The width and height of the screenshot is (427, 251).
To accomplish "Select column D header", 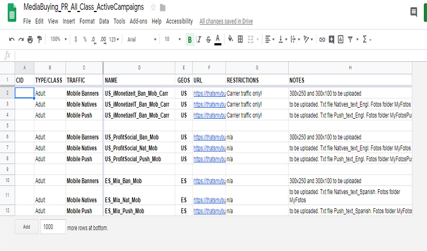I will 139,68.
